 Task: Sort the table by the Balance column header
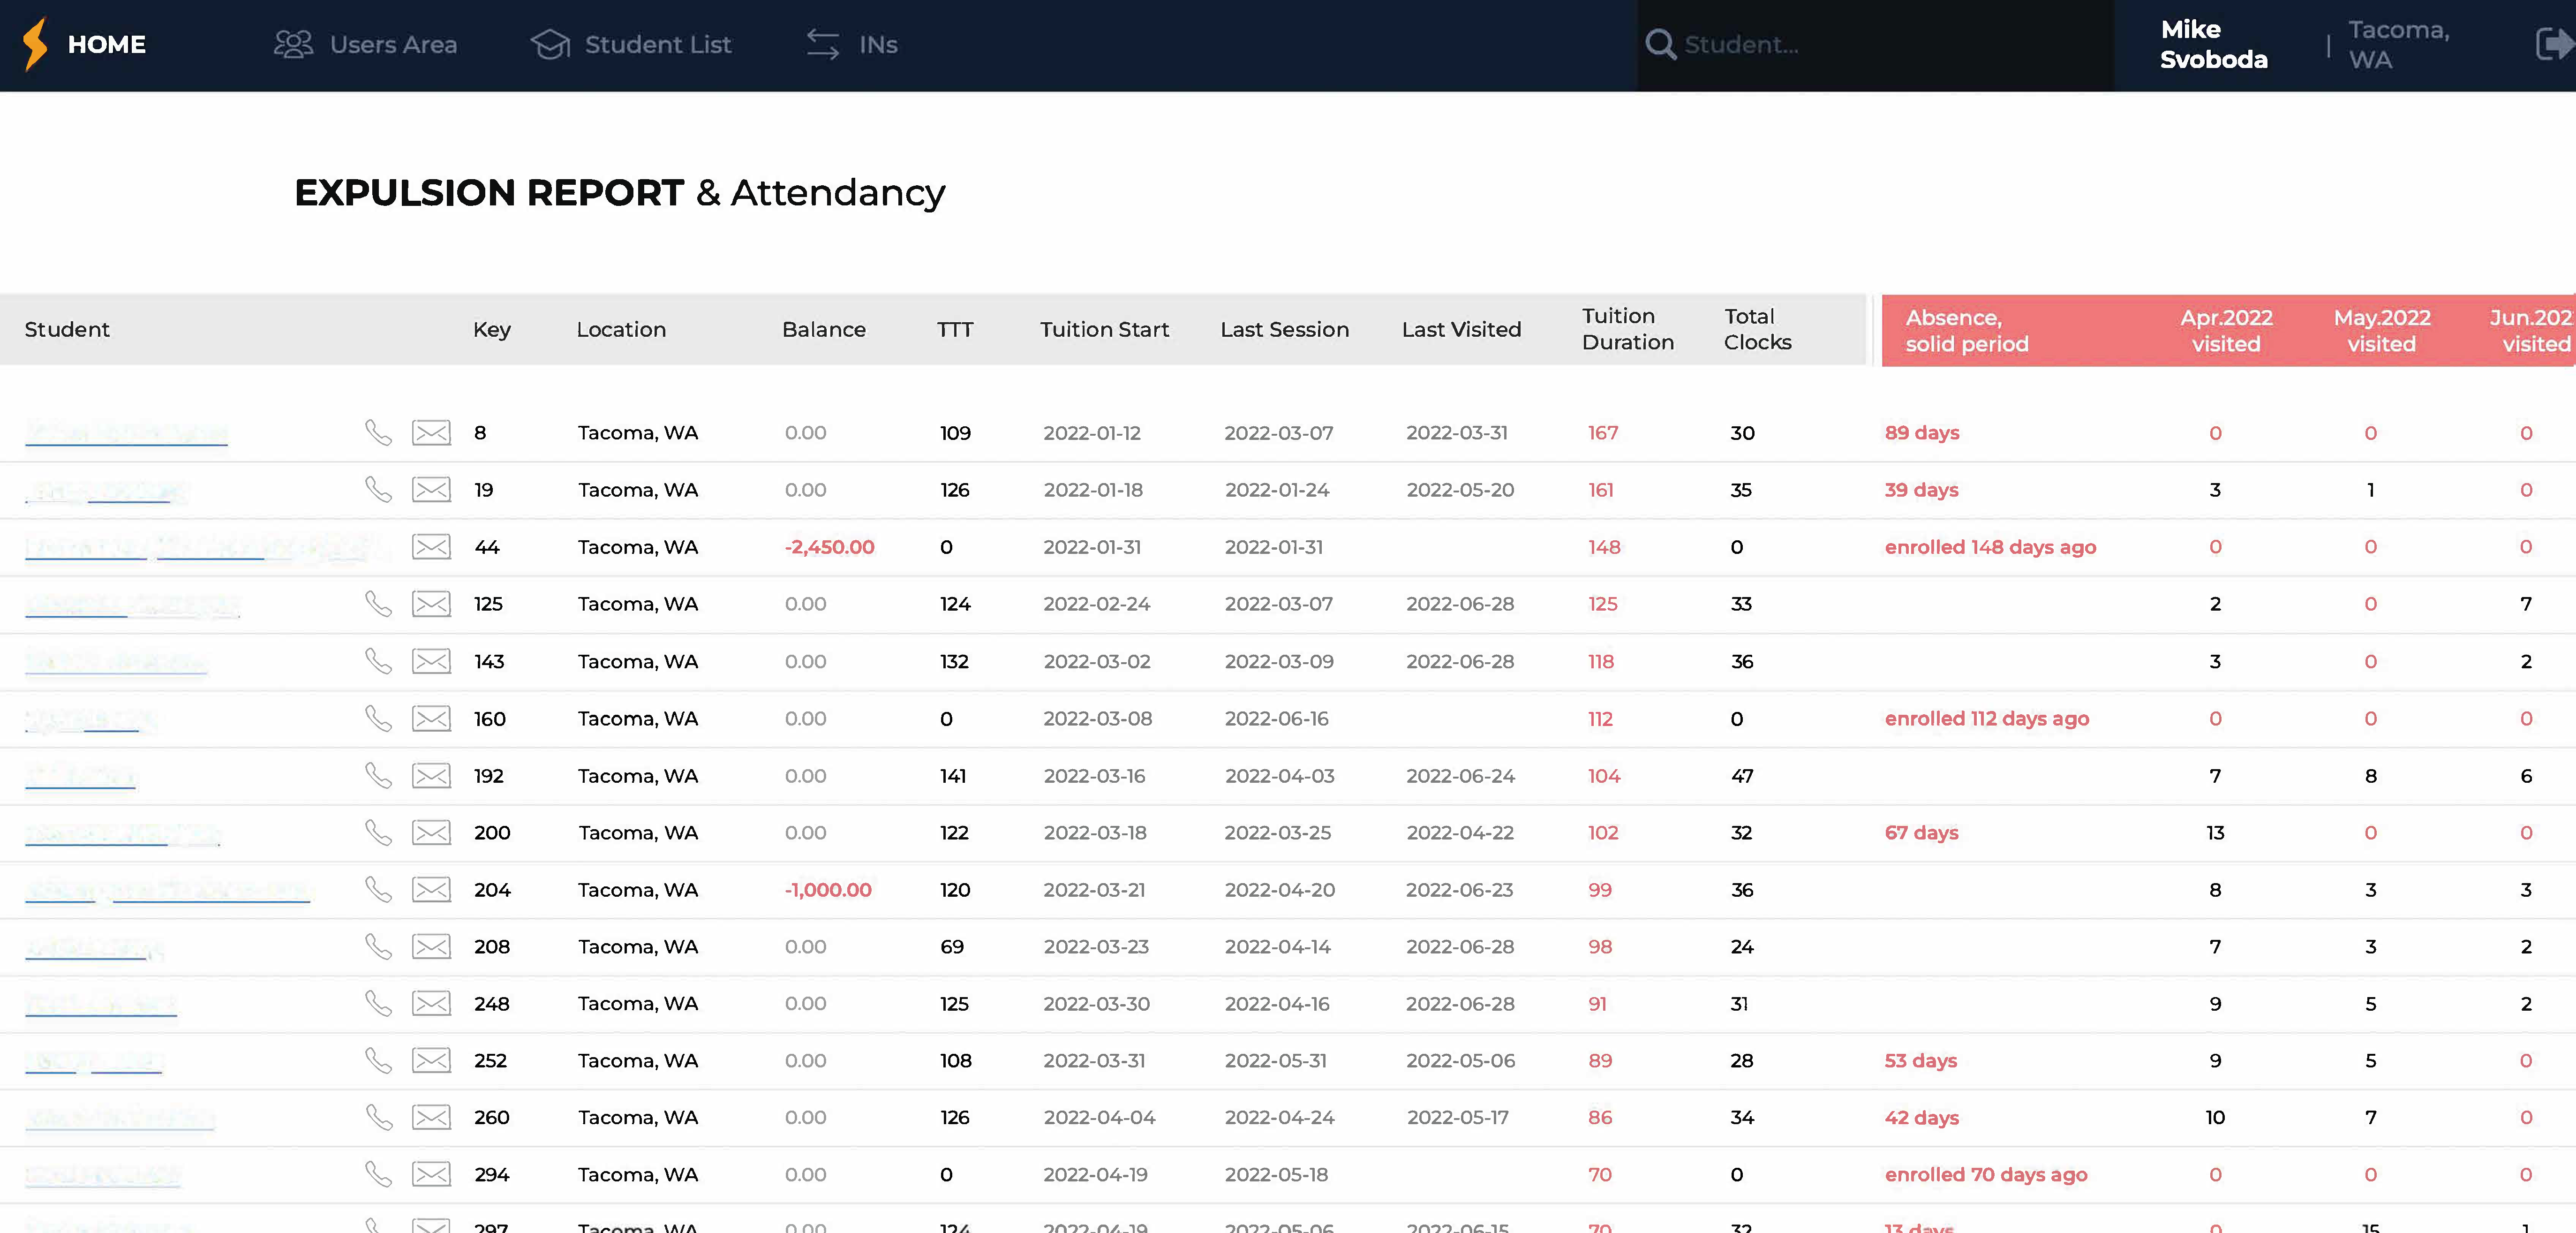tap(824, 329)
